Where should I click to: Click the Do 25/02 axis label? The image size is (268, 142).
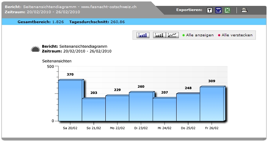[x=188, y=128]
